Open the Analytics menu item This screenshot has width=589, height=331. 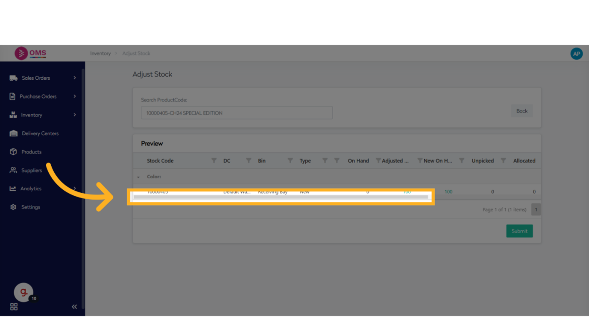[31, 189]
